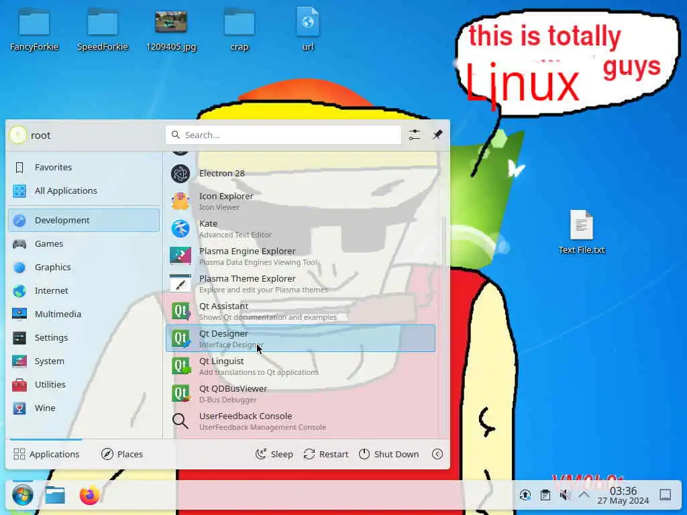687x515 pixels.
Task: Open Kate advanced text editor
Action: pyautogui.click(x=301, y=229)
